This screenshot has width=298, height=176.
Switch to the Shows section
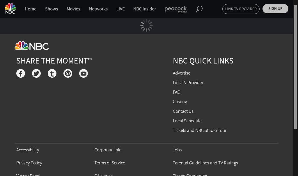(x=52, y=9)
